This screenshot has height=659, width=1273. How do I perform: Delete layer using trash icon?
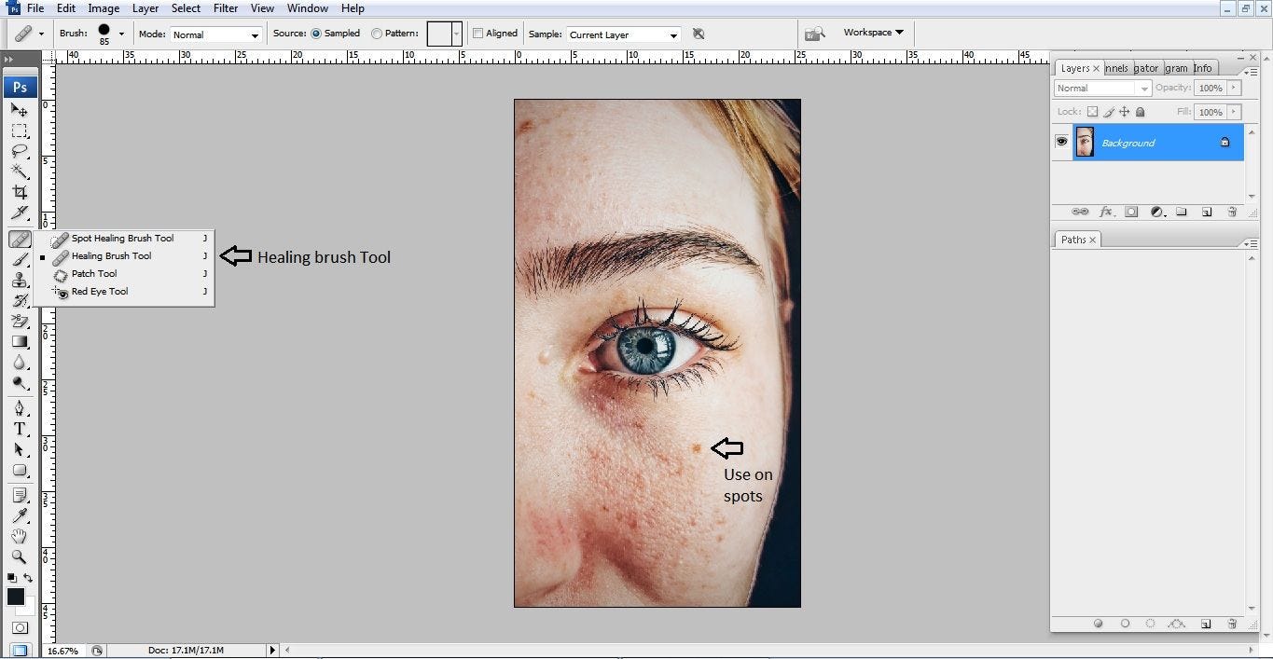coord(1231,212)
